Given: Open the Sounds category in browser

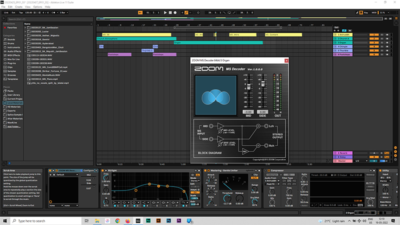Looking at the screenshot, I should pos(12,39).
